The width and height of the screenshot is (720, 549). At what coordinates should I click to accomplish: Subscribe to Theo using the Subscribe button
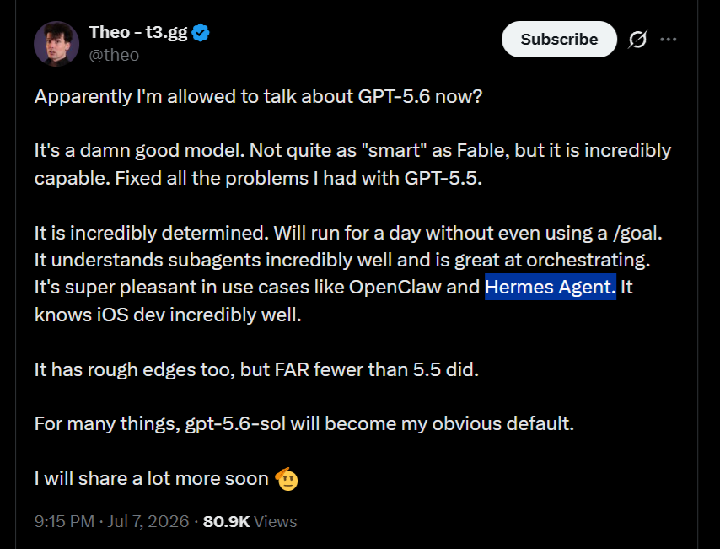pos(559,40)
